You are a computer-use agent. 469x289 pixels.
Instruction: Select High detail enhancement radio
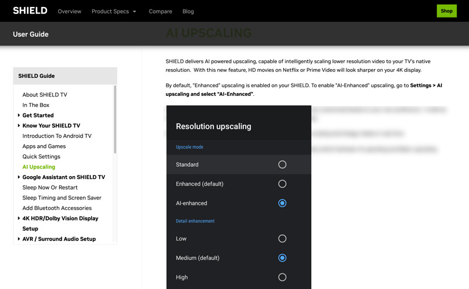point(282,277)
